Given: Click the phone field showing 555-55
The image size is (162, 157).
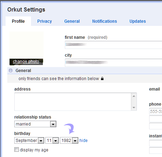Looking at the screenshot, I should (155, 112).
